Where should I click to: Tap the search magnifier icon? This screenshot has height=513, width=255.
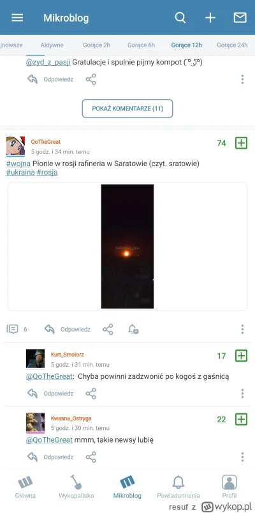coord(180,18)
